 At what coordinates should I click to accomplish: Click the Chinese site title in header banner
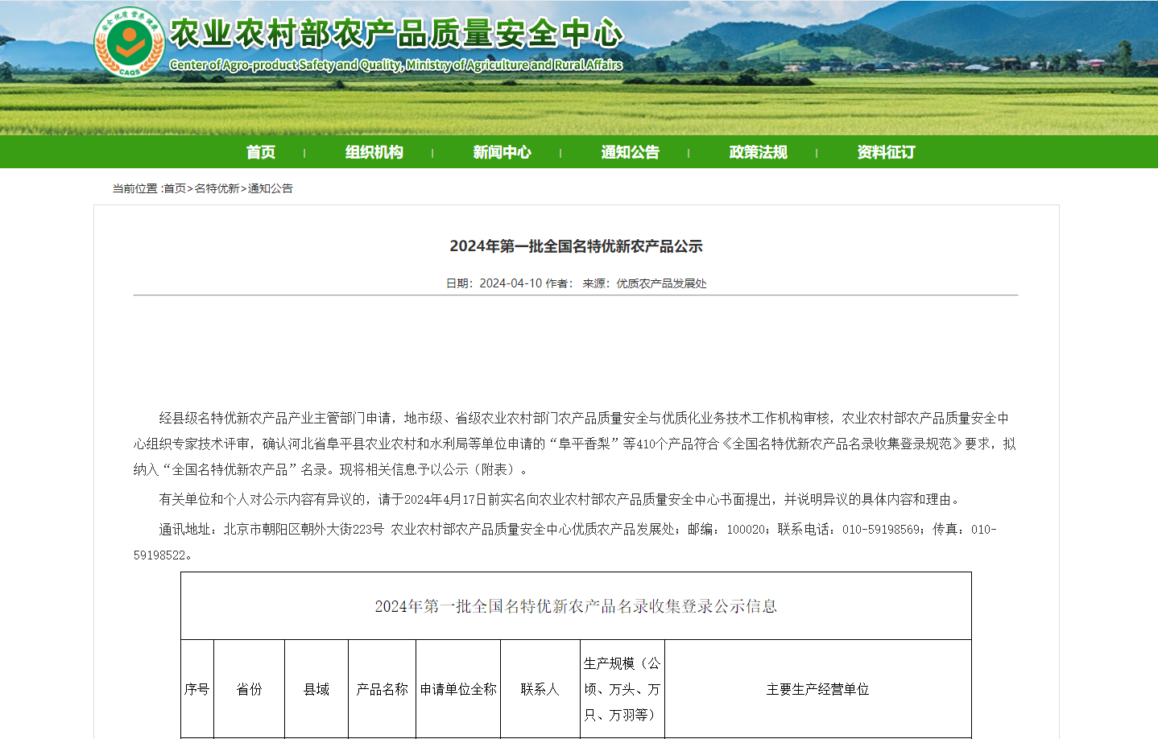pyautogui.click(x=396, y=34)
